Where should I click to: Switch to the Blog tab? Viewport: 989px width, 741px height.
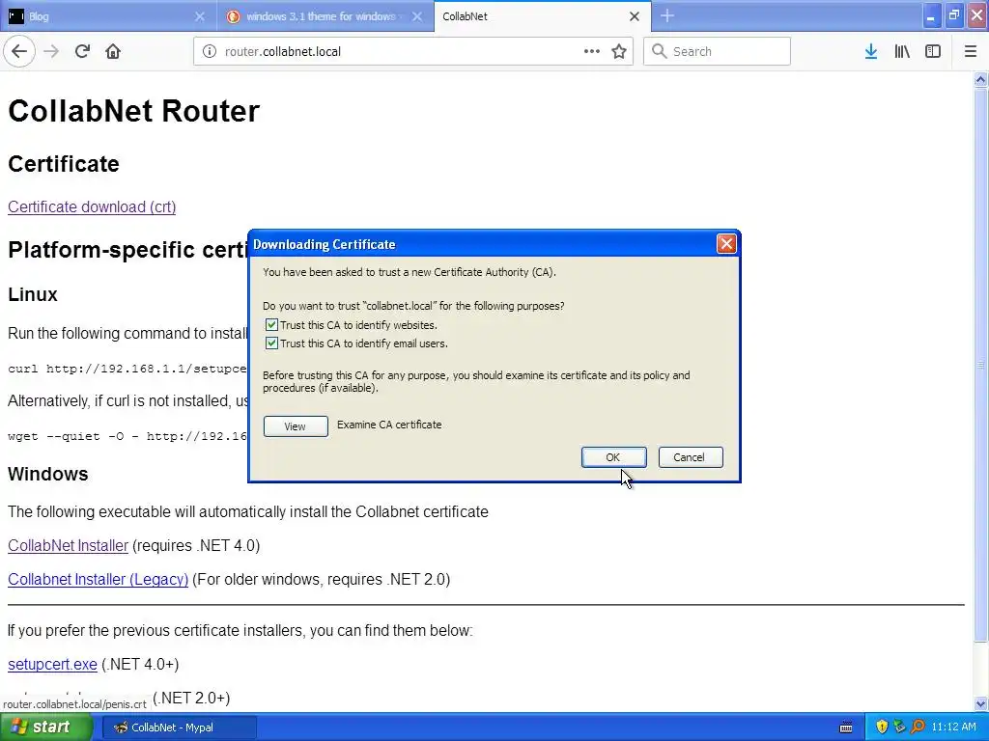coord(107,16)
